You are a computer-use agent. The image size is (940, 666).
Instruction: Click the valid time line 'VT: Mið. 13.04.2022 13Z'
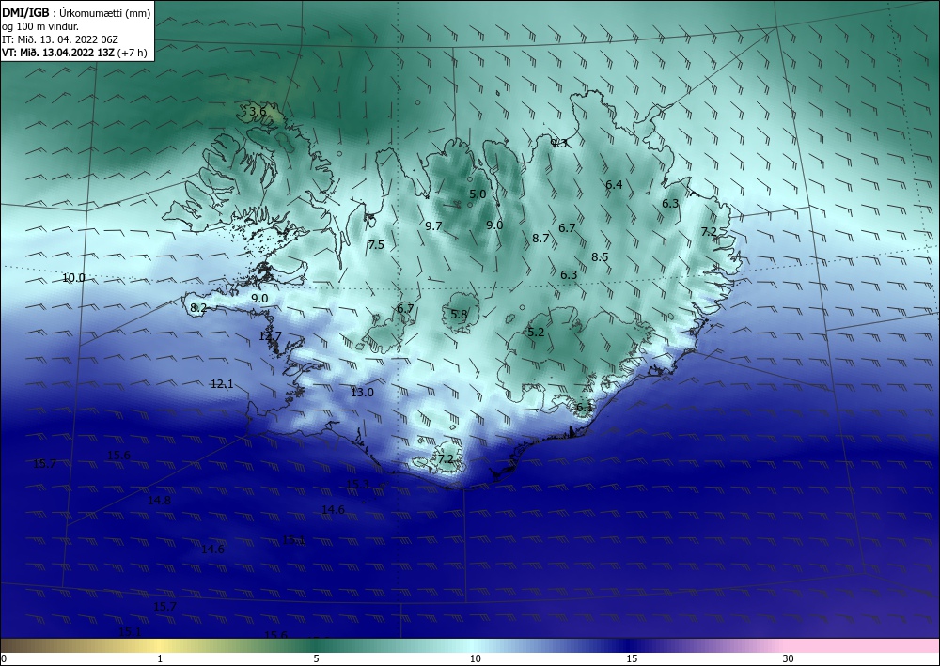(x=60, y=52)
